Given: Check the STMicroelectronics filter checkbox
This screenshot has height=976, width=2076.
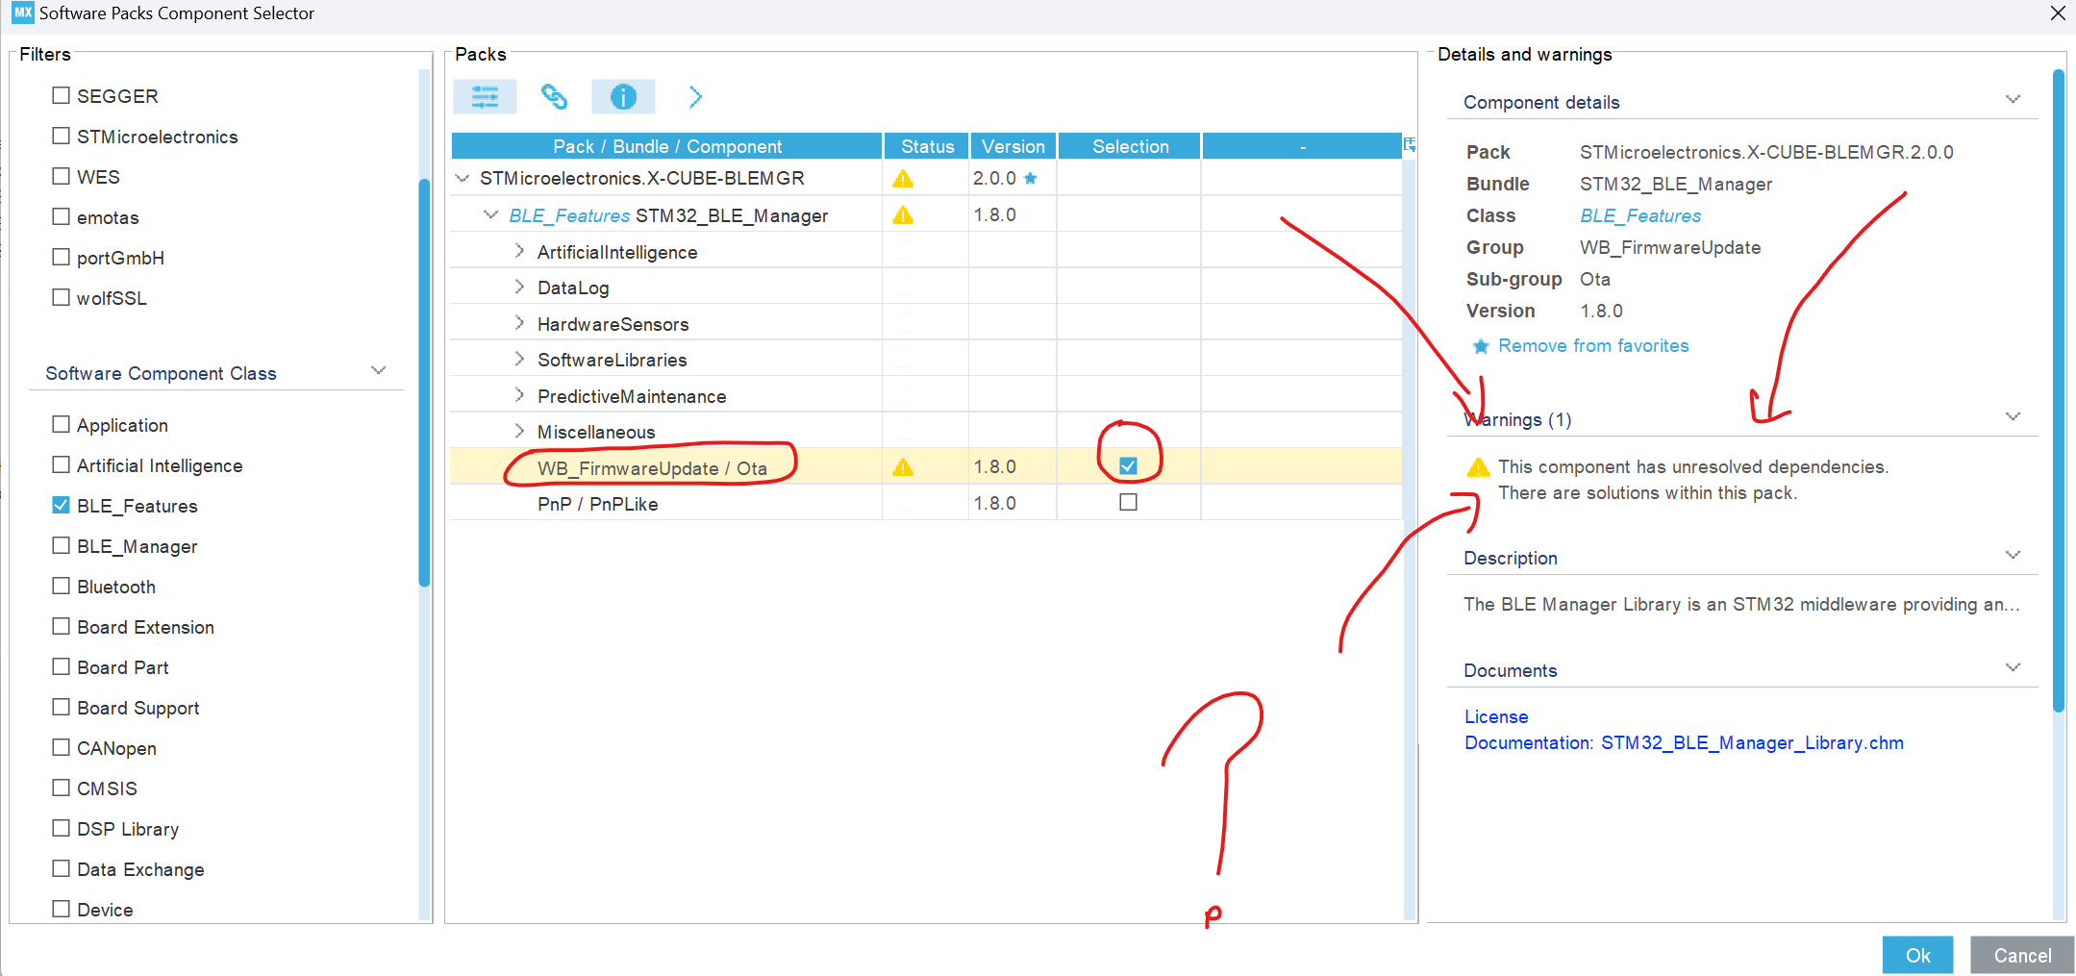Looking at the screenshot, I should pyautogui.click(x=61, y=136).
